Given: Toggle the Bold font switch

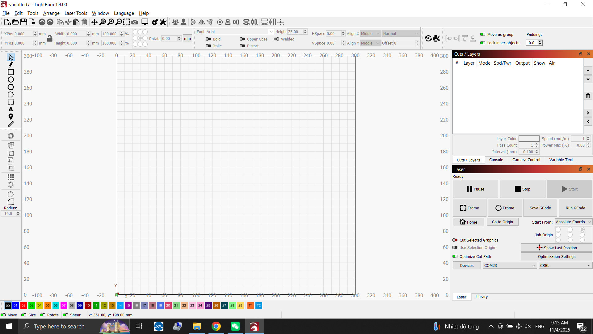Looking at the screenshot, I should [208, 39].
